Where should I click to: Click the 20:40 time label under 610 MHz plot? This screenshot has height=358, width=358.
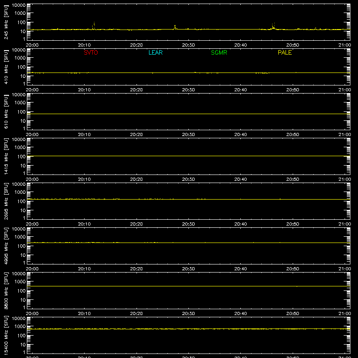click(240, 135)
